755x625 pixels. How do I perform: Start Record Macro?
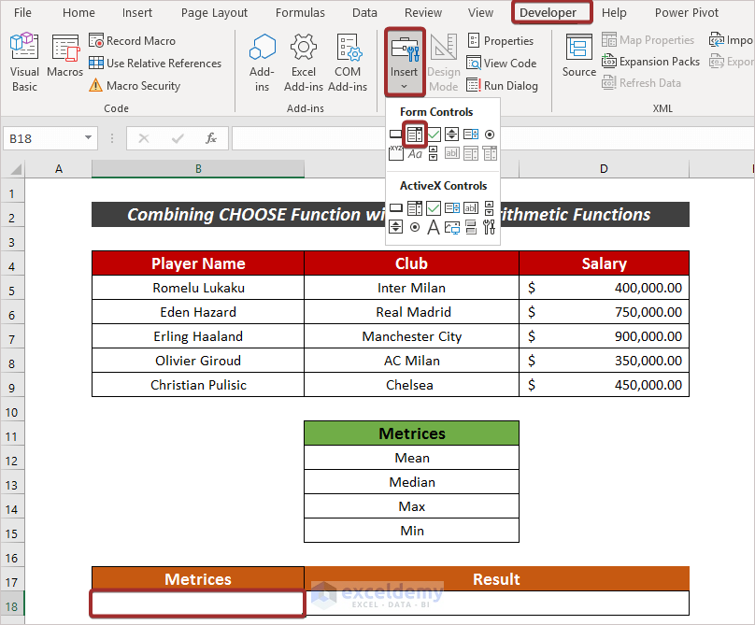(x=133, y=41)
